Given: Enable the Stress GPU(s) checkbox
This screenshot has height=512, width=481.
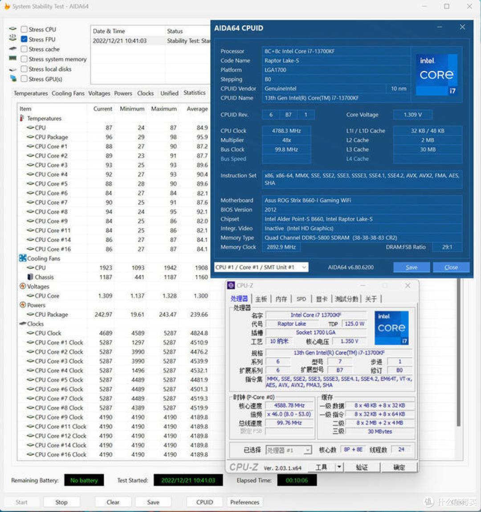Looking at the screenshot, I should coord(24,79).
